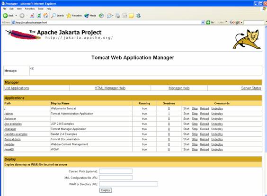The height and width of the screenshot is (196, 267).
Task: Reload the Tomcat Administration Application
Action: (205, 114)
